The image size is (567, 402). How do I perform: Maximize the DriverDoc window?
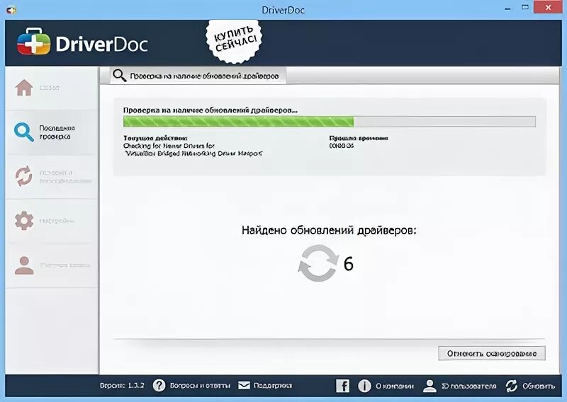[525, 8]
